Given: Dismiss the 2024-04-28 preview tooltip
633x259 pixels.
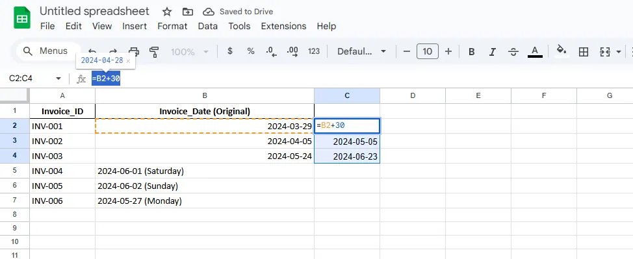Looking at the screenshot, I should coord(129,61).
